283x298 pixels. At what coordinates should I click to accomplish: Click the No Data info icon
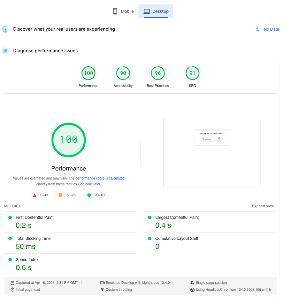(x=258, y=29)
